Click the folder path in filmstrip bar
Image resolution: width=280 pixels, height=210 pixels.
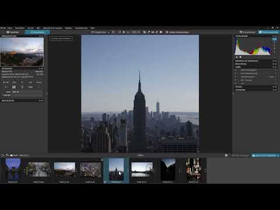point(20,155)
